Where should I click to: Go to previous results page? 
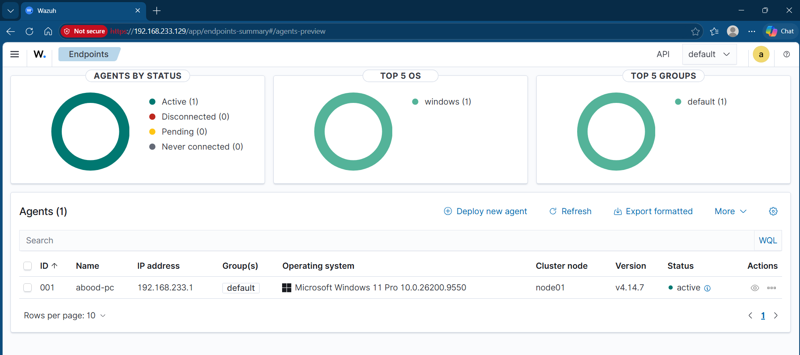pyautogui.click(x=750, y=315)
